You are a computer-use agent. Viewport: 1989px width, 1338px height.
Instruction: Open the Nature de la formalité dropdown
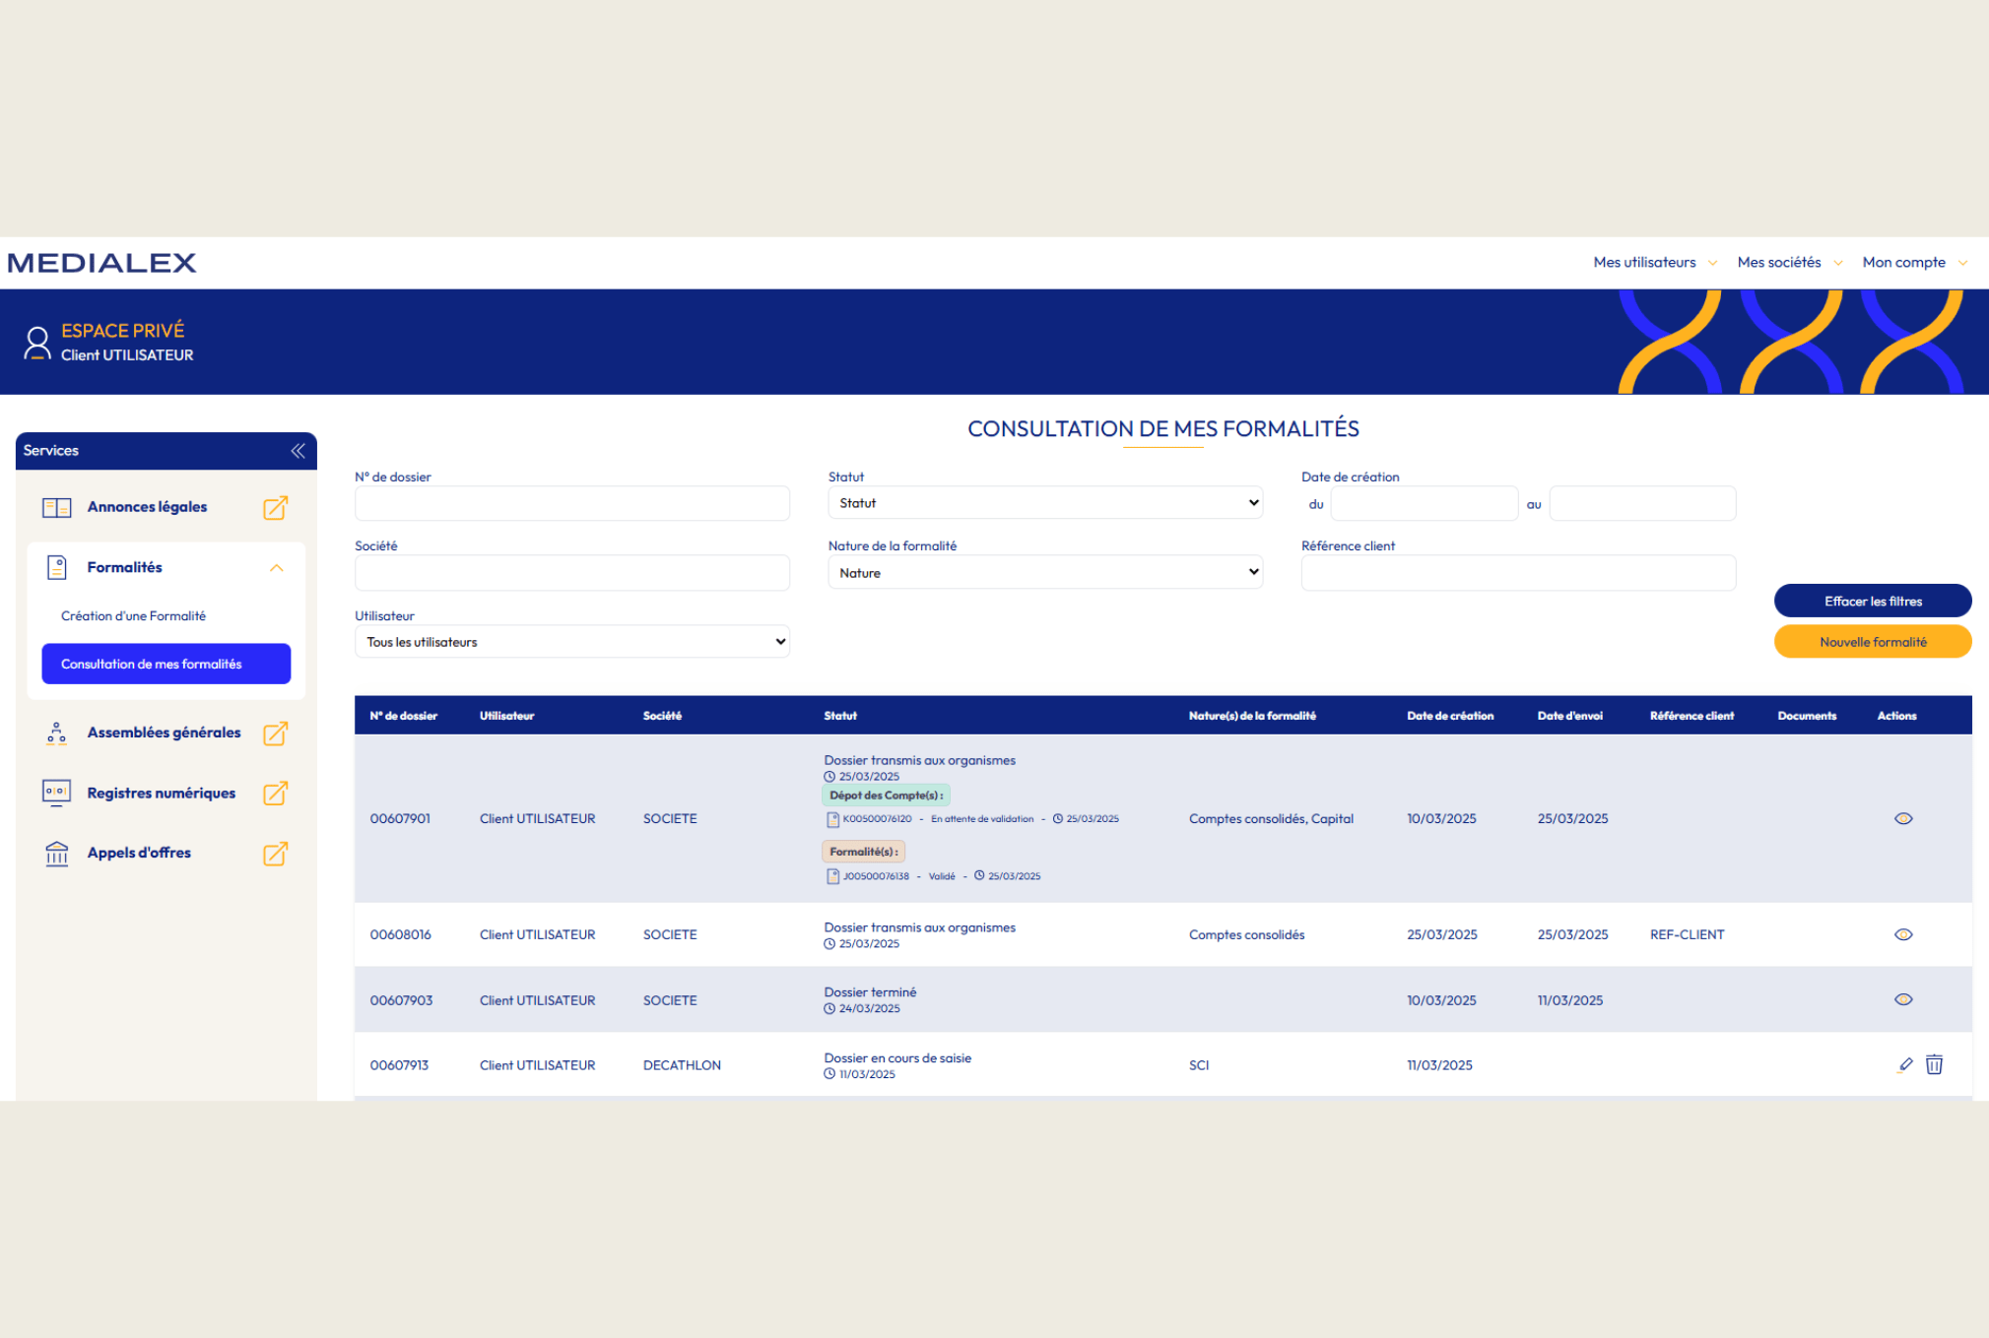pyautogui.click(x=1045, y=572)
